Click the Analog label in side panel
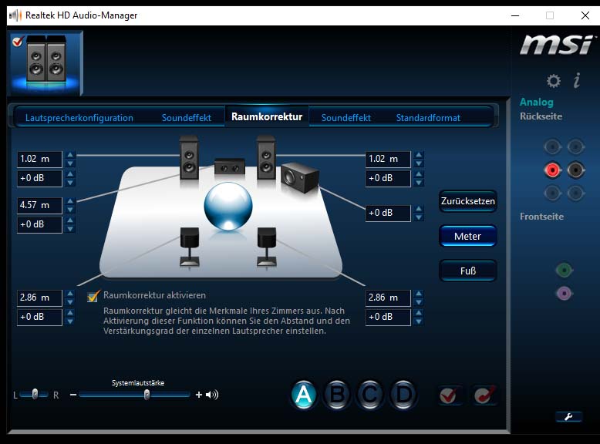This screenshot has width=600, height=444. (537, 102)
